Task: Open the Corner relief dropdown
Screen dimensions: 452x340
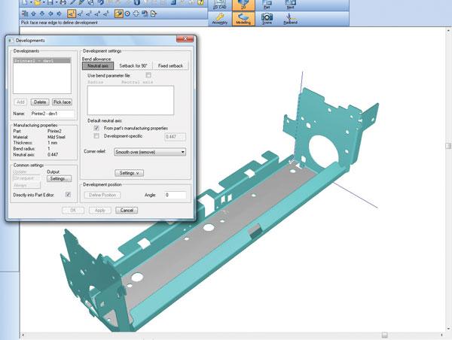Action: [x=149, y=151]
